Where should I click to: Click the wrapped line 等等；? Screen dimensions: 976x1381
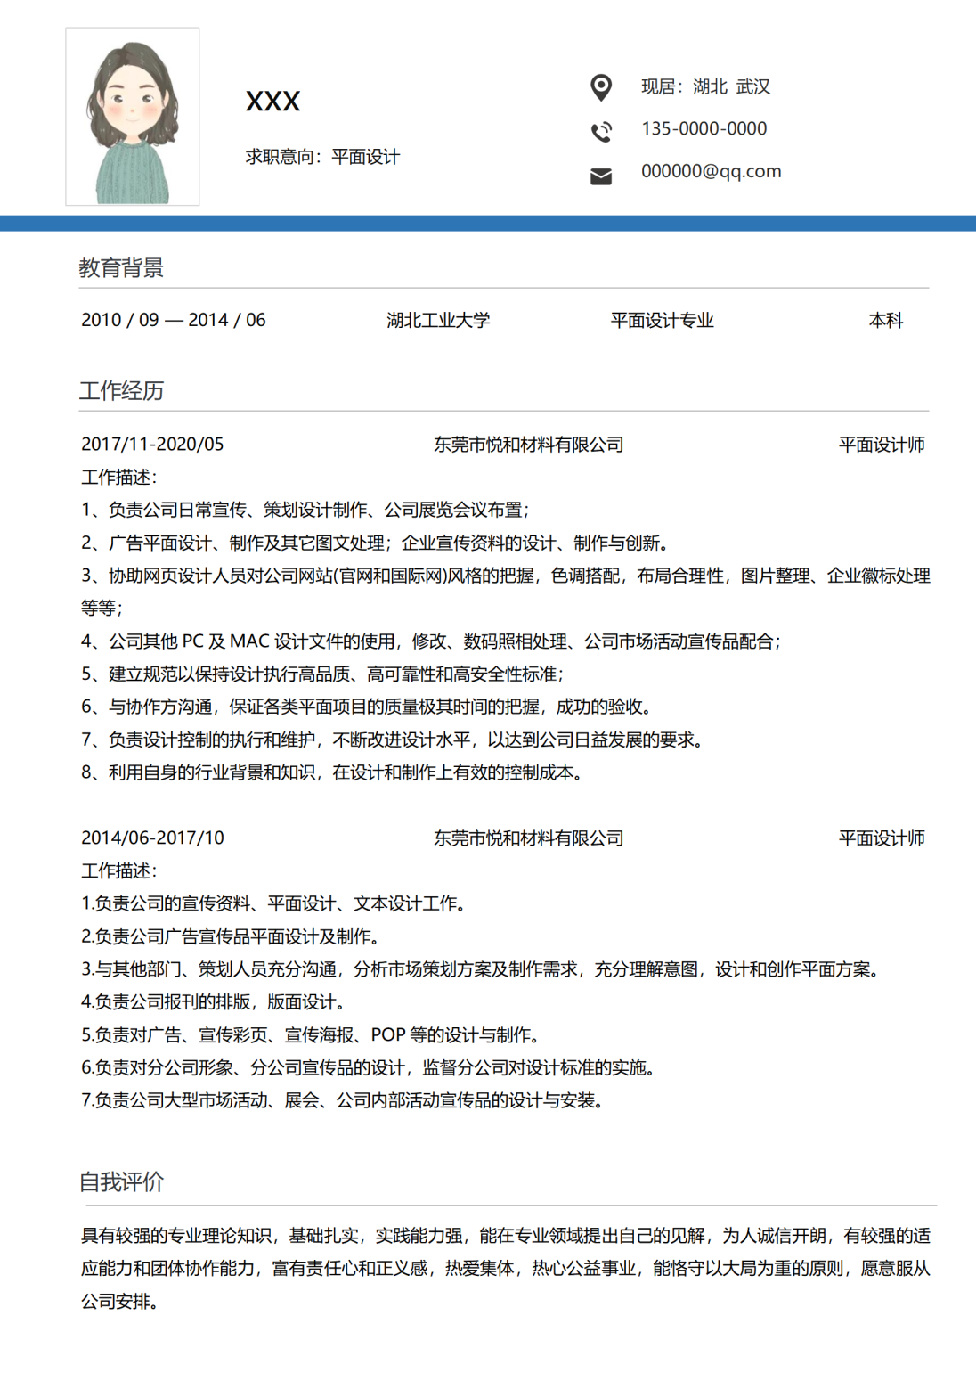click(x=102, y=608)
